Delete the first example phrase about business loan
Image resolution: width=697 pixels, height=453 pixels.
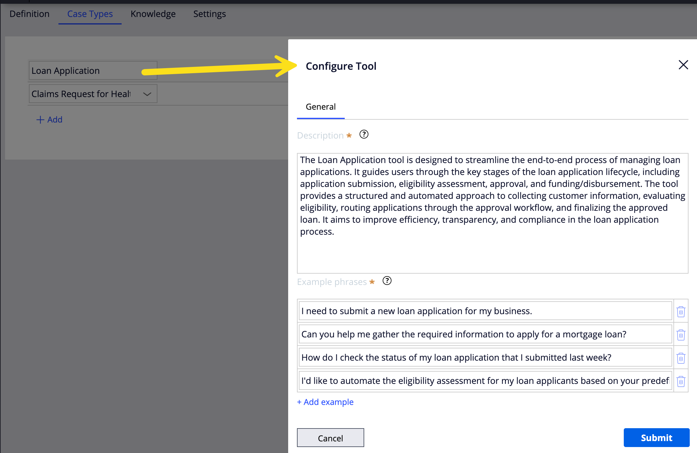pos(681,311)
